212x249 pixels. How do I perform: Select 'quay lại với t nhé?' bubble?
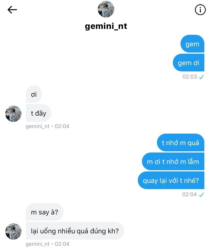[x=171, y=180]
